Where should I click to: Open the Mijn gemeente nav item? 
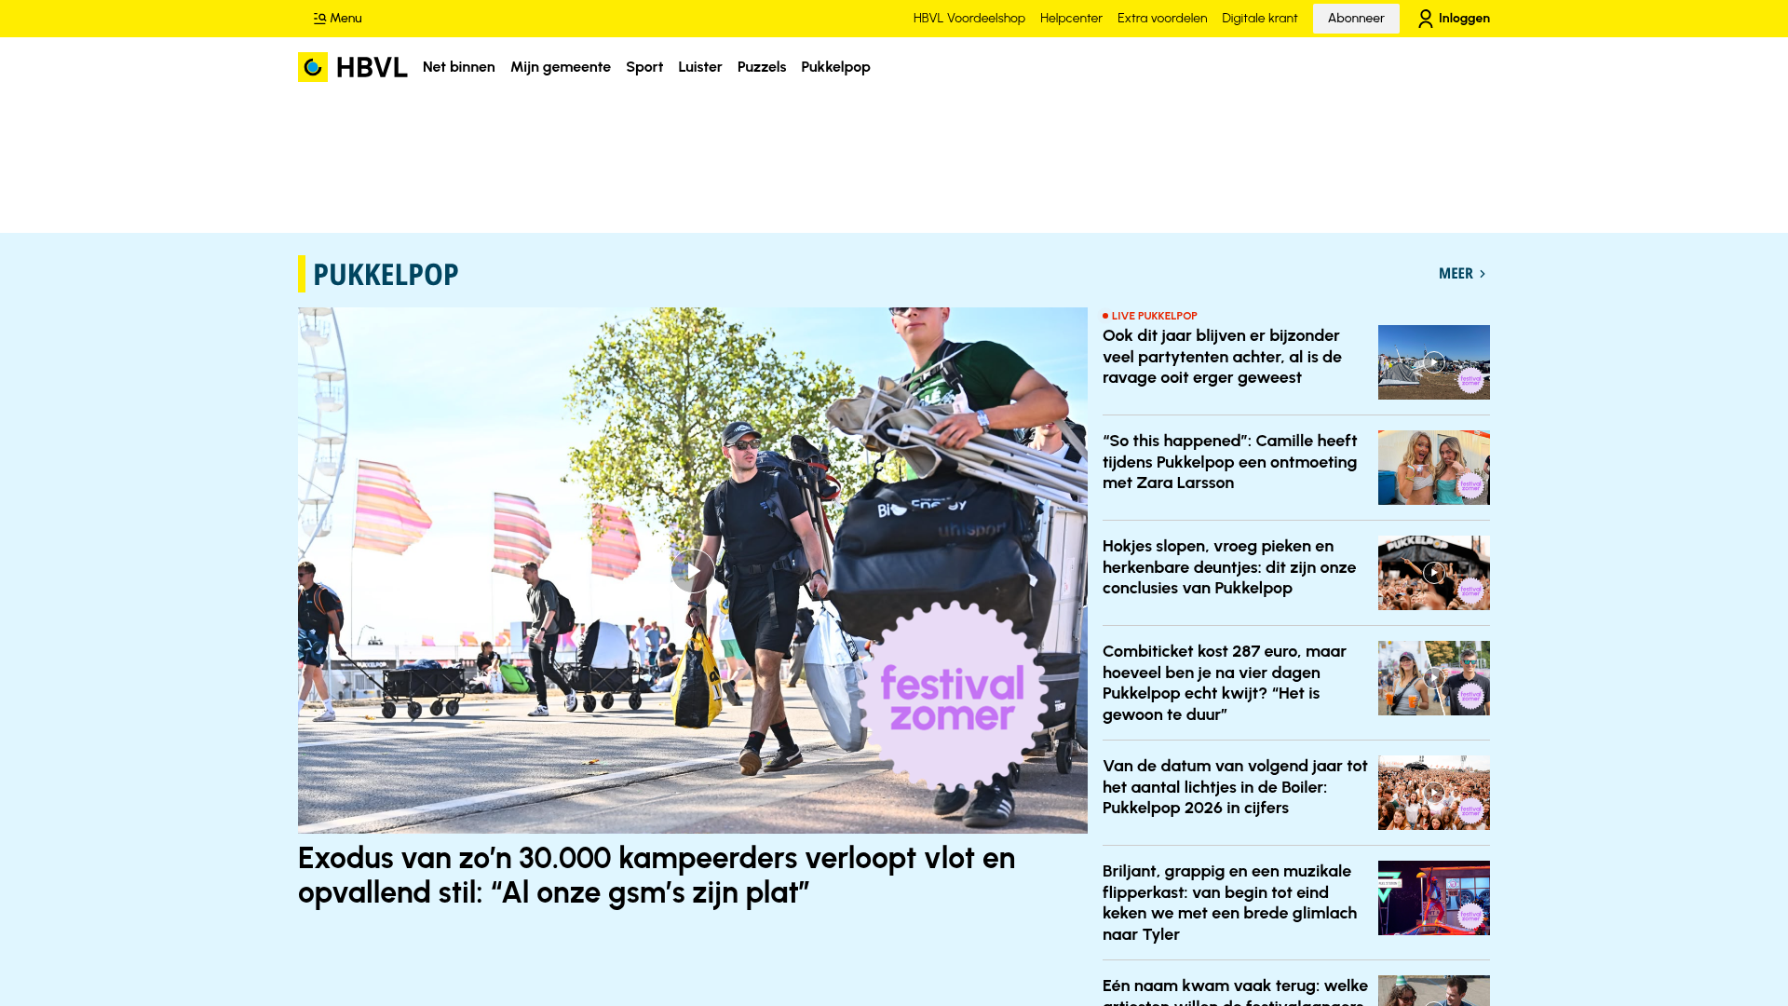pyautogui.click(x=561, y=67)
